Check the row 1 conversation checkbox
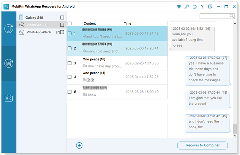This screenshot has height=155, width=240. tap(70, 33)
